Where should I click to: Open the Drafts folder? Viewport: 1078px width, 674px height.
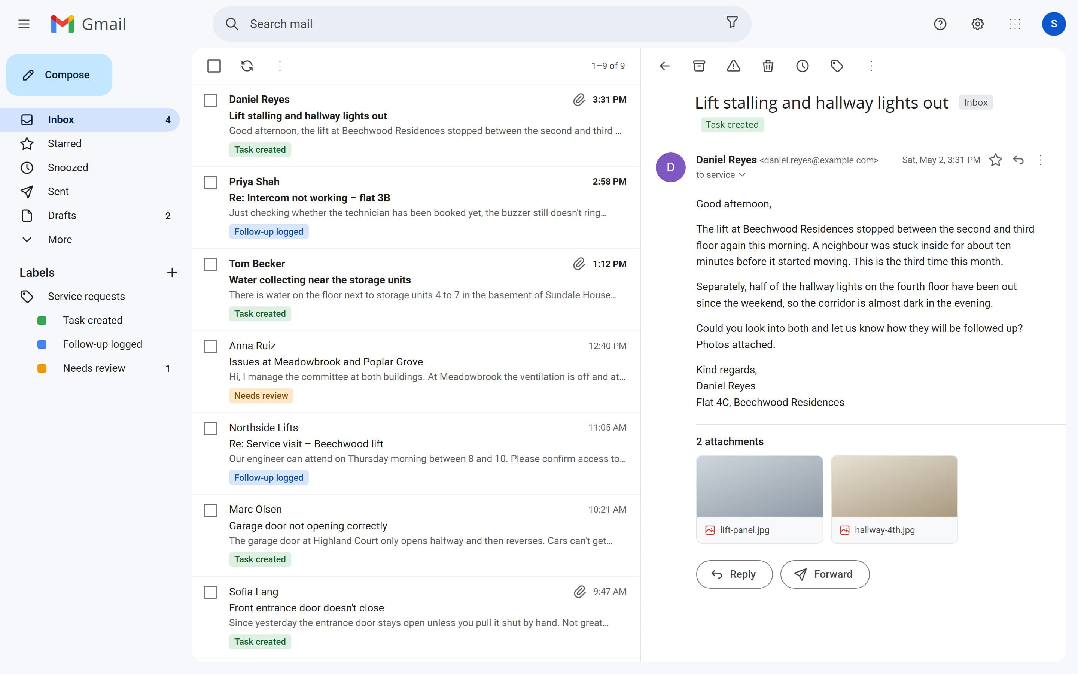coord(89,216)
